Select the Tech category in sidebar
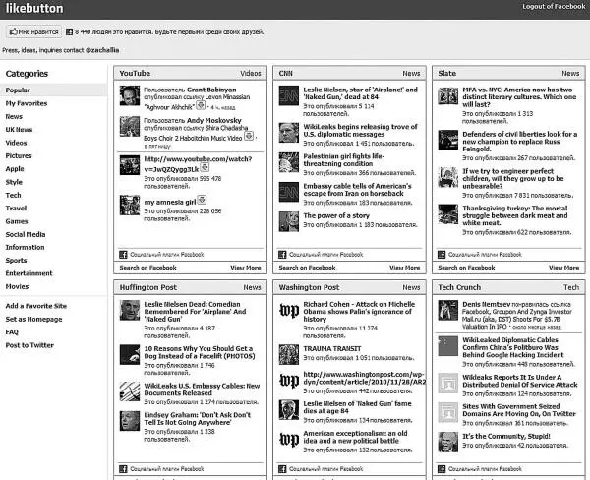The height and width of the screenshot is (480, 590). coord(13,195)
